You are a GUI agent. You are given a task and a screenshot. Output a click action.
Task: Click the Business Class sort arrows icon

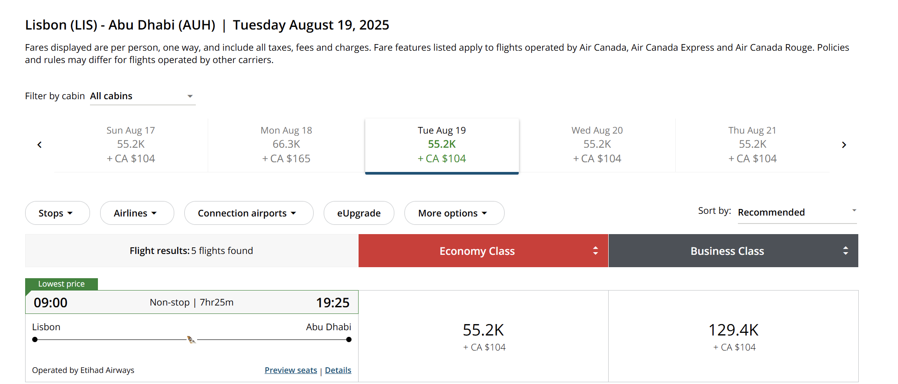coord(846,251)
